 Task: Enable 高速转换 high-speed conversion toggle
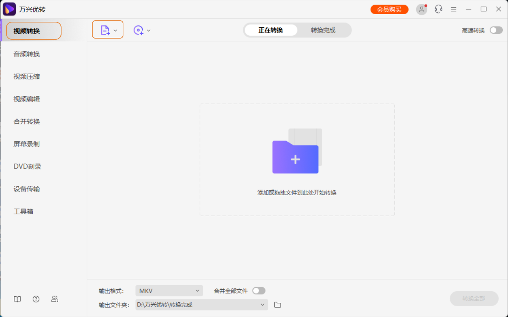[496, 30]
